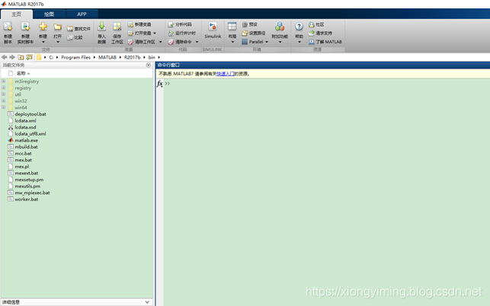The width and height of the screenshot is (490, 306).
Task: Click Request Support (请求支持)
Action: coord(320,33)
